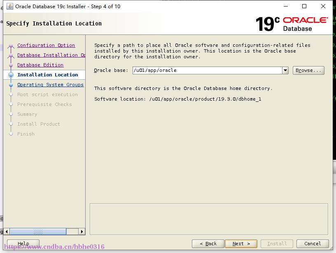Click the Root script execution step
The width and height of the screenshot is (336, 253).
pyautogui.click(x=47, y=94)
